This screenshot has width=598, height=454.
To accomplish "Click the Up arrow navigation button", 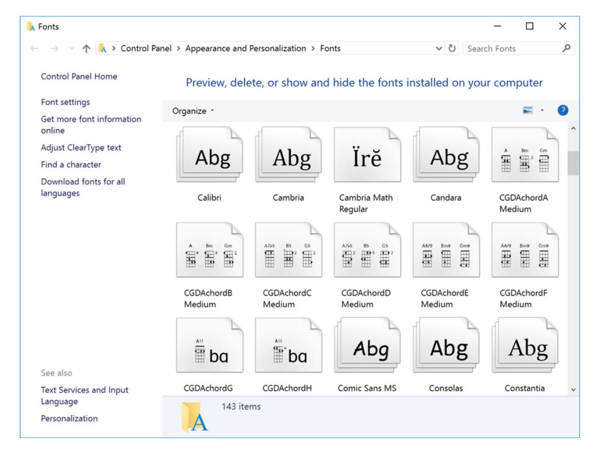I will [86, 48].
